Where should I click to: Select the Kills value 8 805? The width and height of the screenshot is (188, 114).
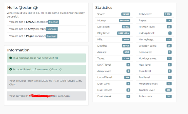click(126, 40)
